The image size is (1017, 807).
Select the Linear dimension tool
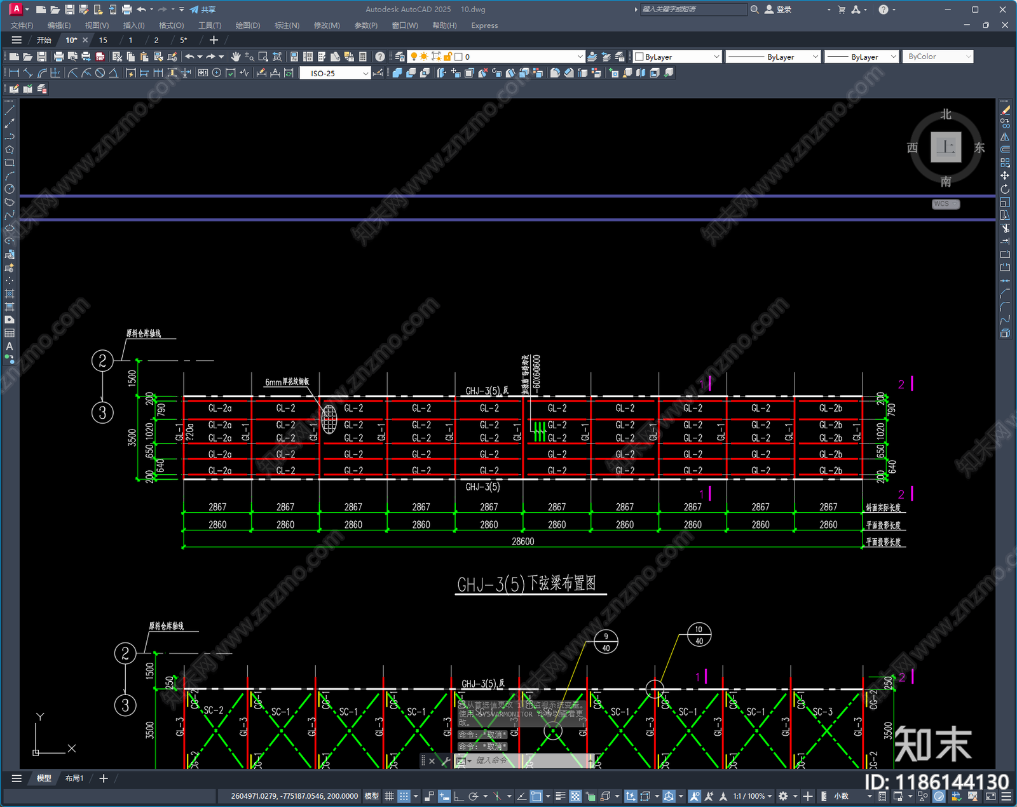pos(14,73)
